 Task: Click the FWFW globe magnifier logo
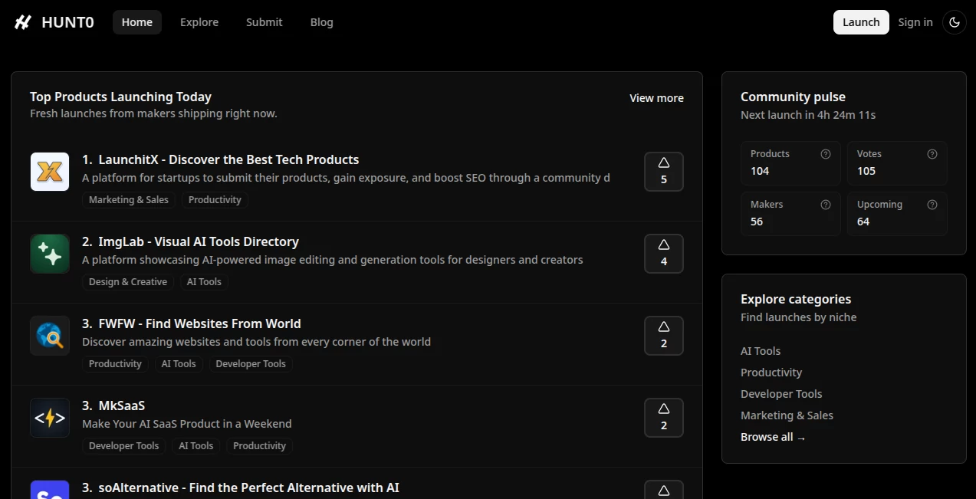(49, 335)
